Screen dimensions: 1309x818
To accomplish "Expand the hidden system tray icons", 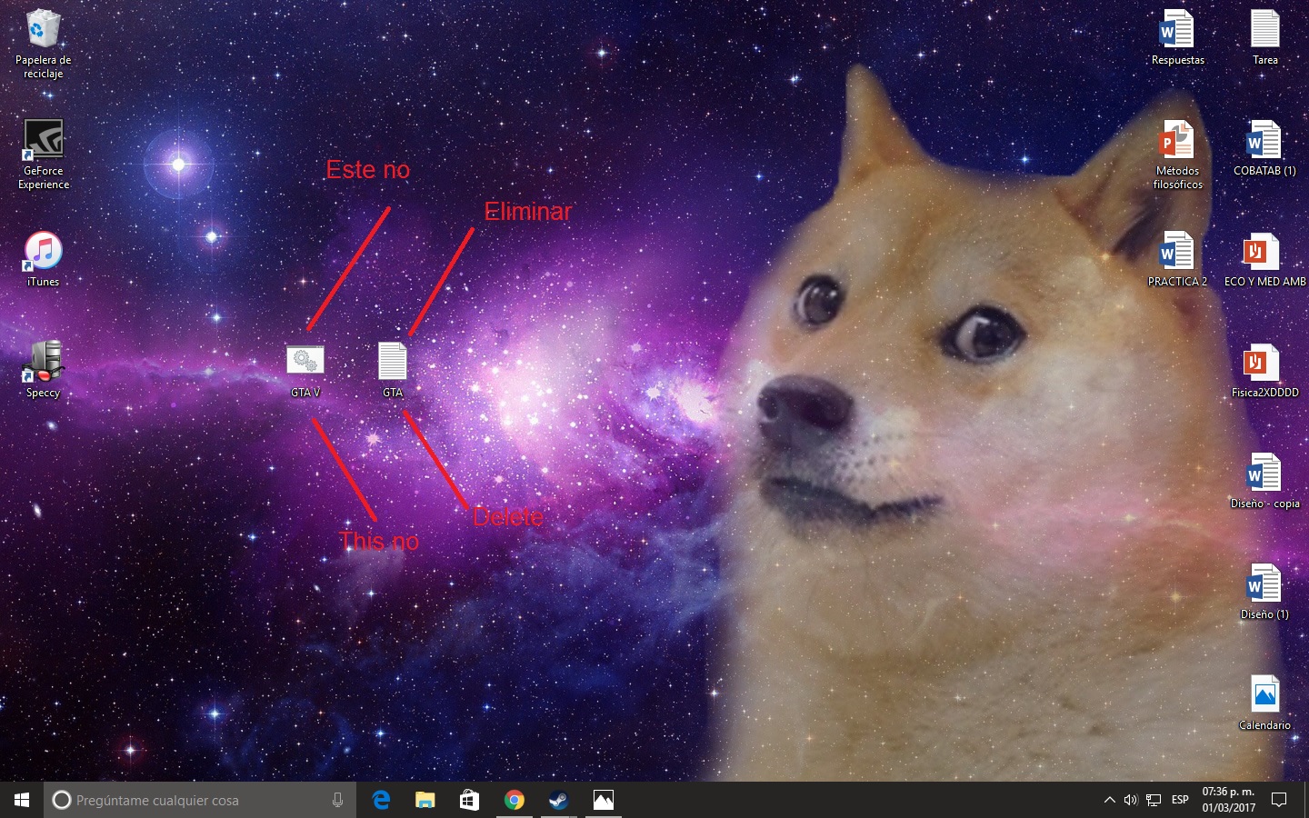I will [x=1109, y=800].
